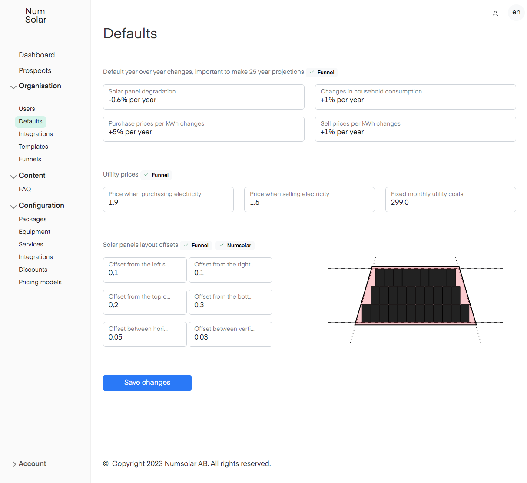Edit Offset between horizontal panels field

tap(145, 334)
